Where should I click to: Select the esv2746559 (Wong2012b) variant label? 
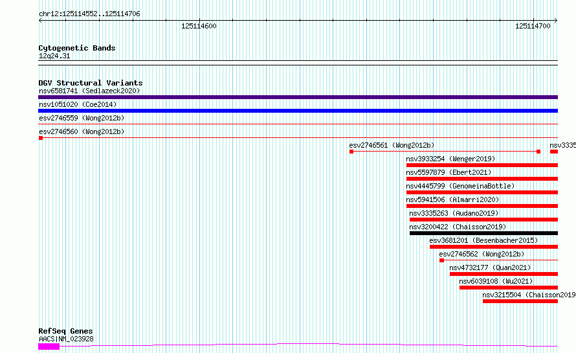pyautogui.click(x=82, y=118)
